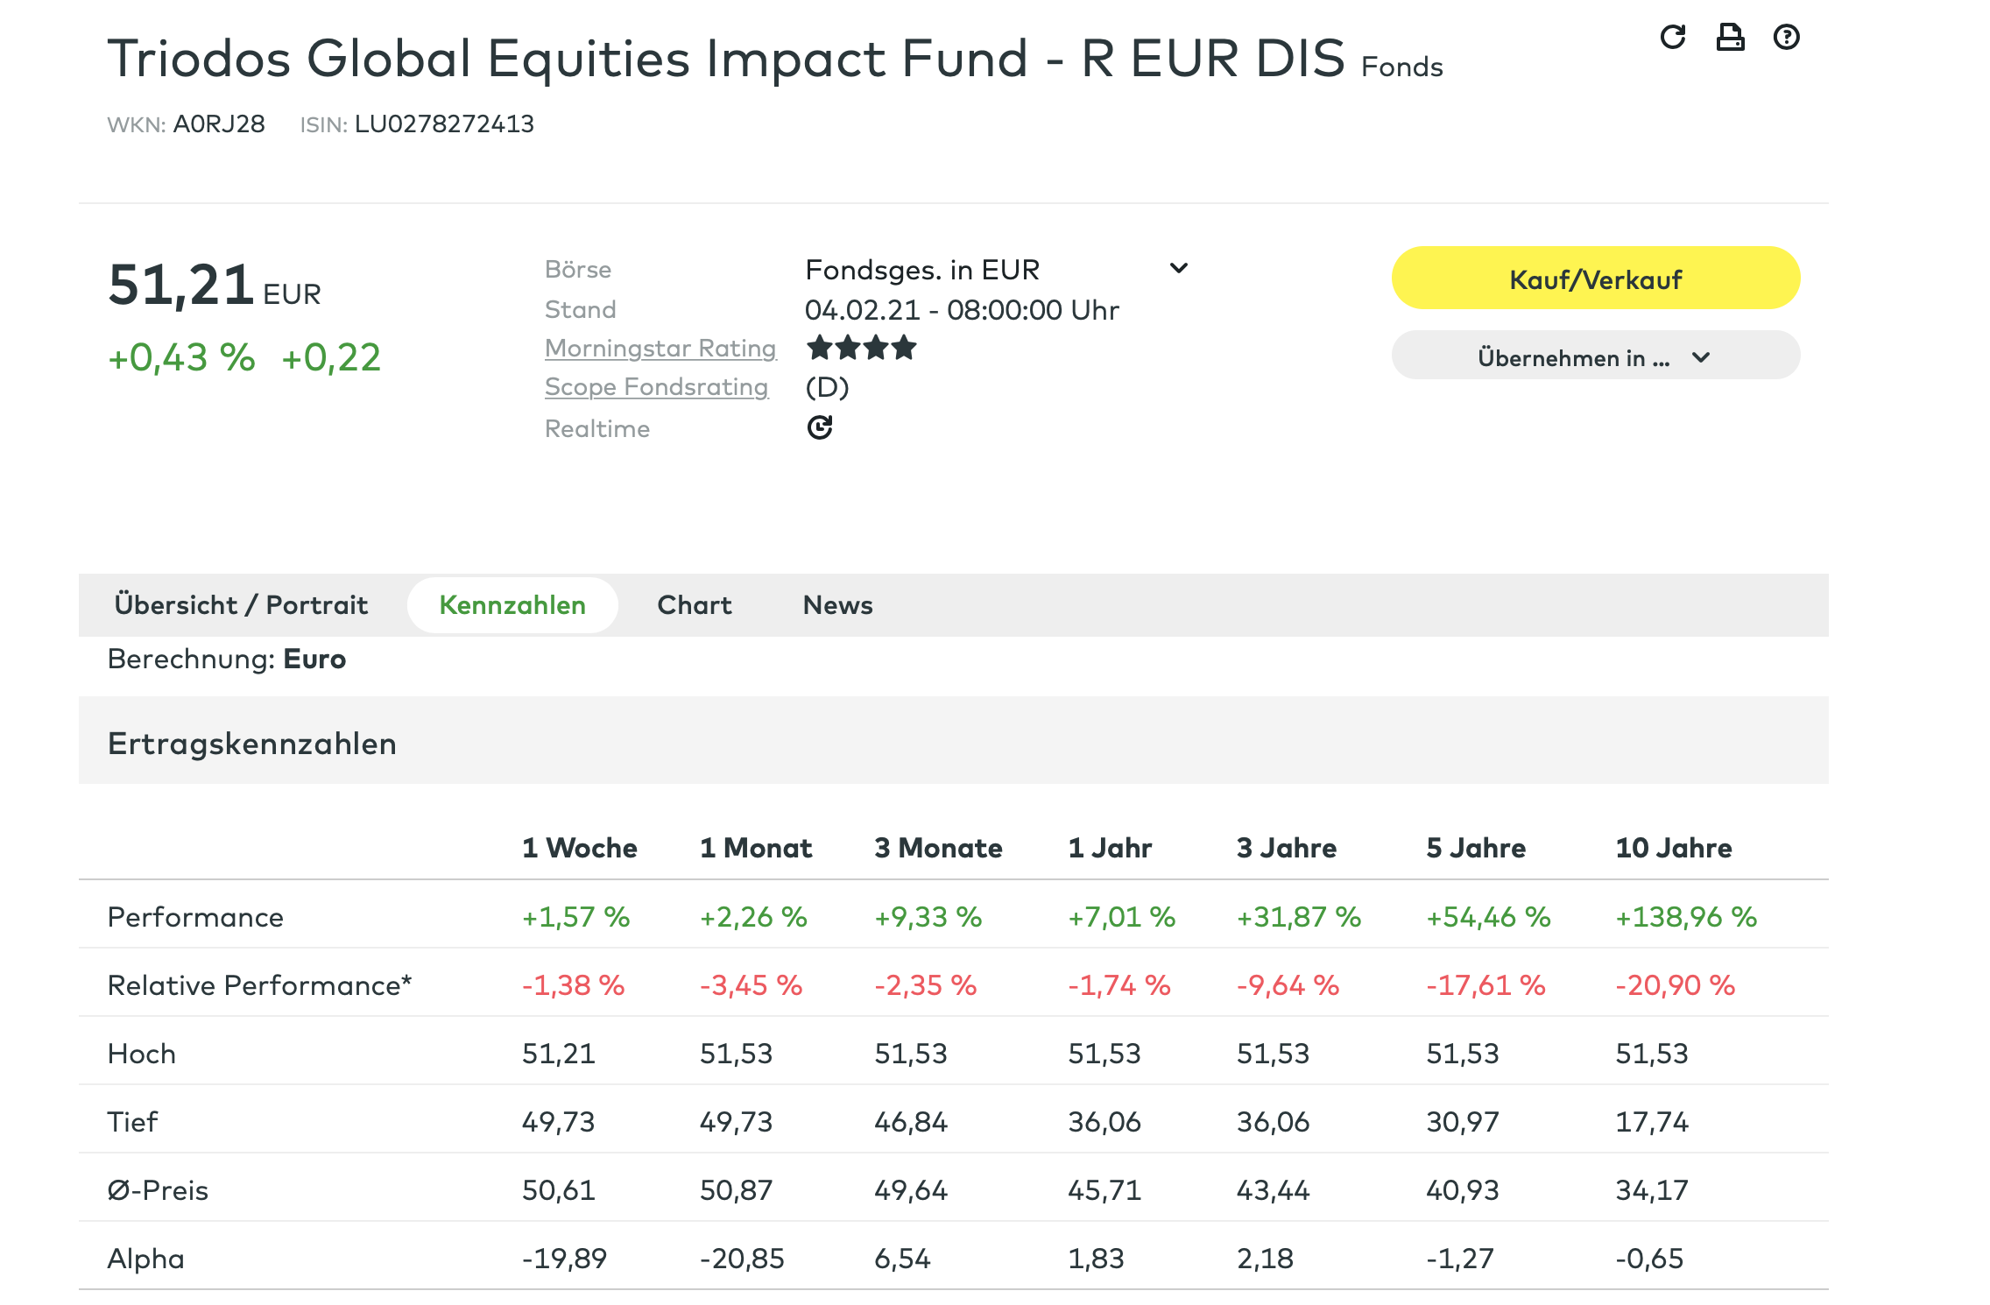Click the Ertragskennzahlen section header
This screenshot has width=1990, height=1305.
click(252, 744)
